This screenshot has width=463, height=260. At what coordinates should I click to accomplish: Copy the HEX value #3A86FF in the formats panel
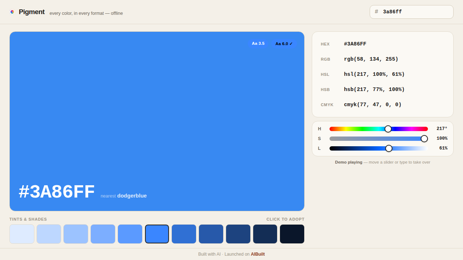pyautogui.click(x=355, y=44)
